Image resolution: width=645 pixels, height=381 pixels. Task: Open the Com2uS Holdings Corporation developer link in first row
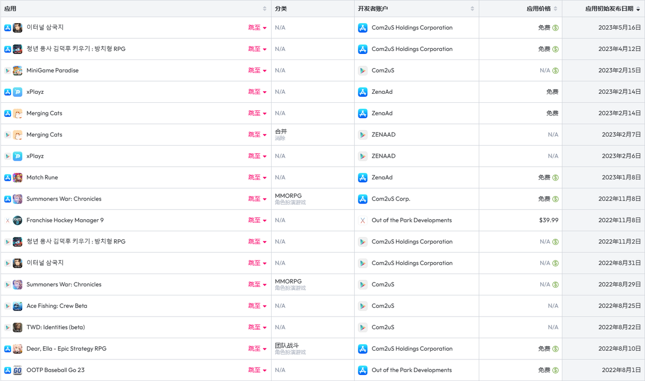(x=412, y=28)
